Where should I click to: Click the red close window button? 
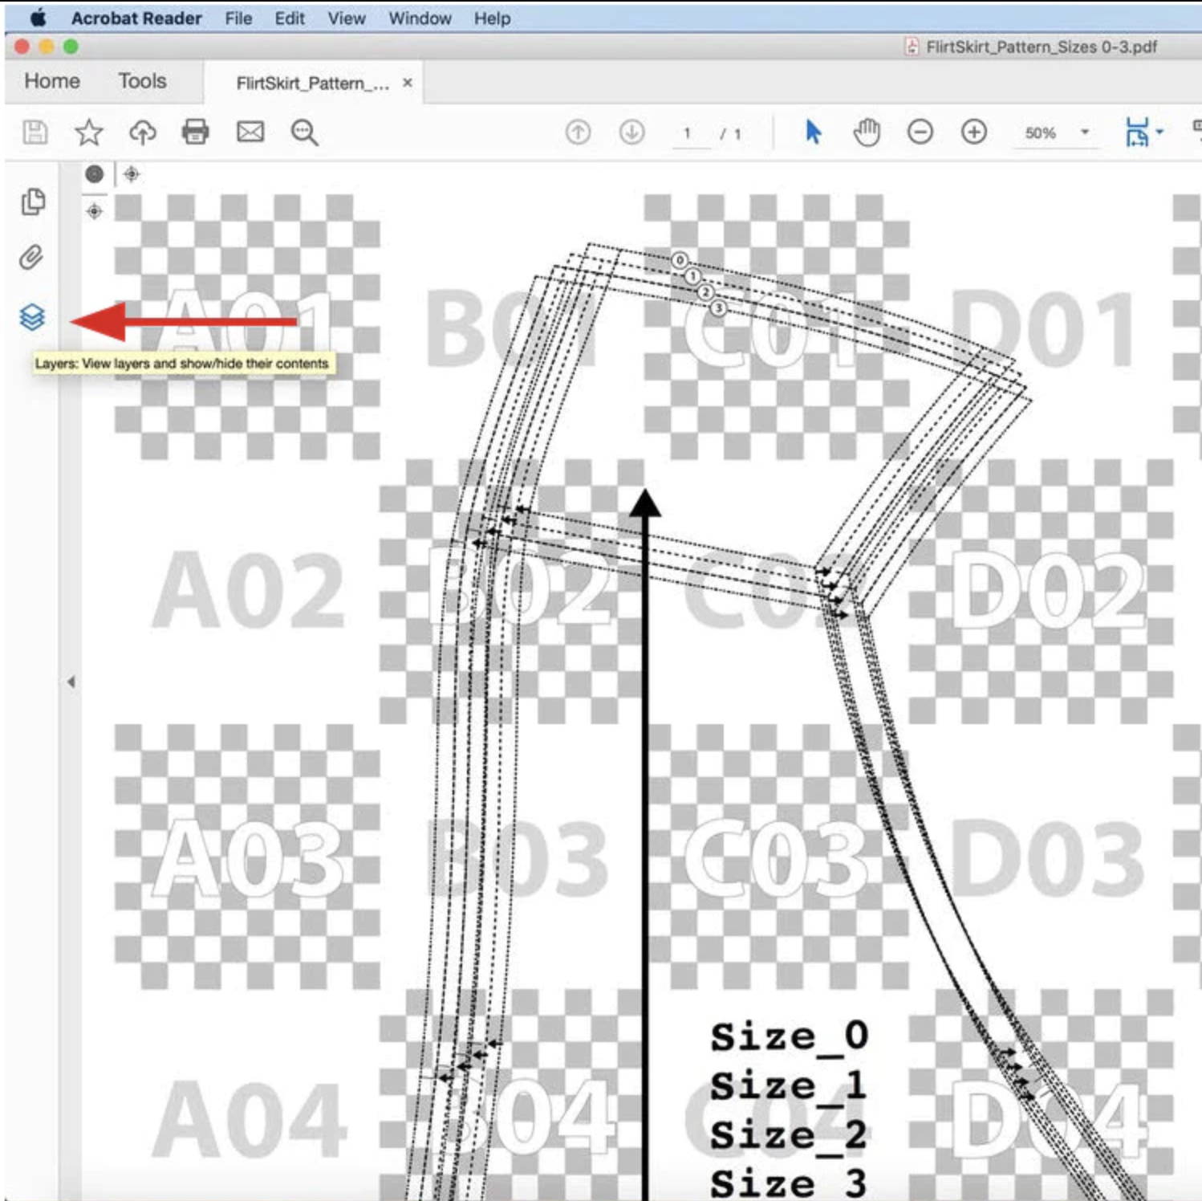point(22,47)
